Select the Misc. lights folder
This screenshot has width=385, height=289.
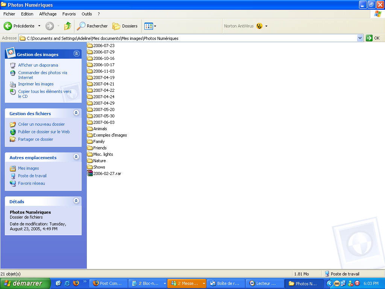click(103, 154)
